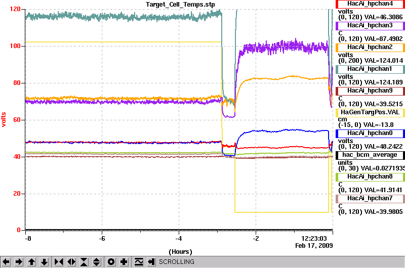Click the SCROLLING status label

(x=176, y=262)
